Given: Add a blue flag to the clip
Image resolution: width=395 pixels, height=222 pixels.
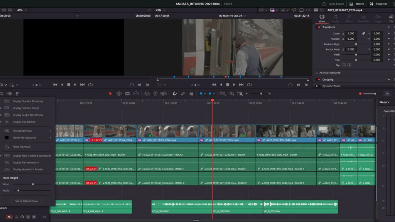Looking at the screenshot, I should [201, 94].
